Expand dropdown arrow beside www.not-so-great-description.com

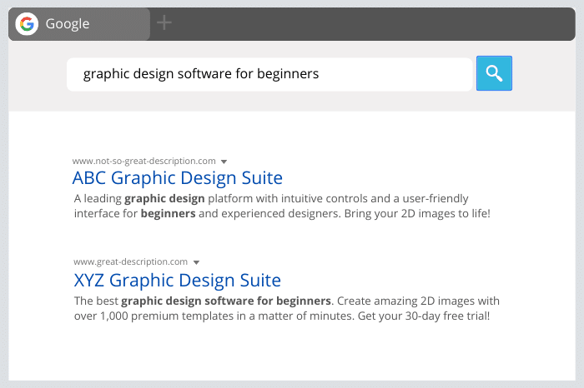pos(224,162)
